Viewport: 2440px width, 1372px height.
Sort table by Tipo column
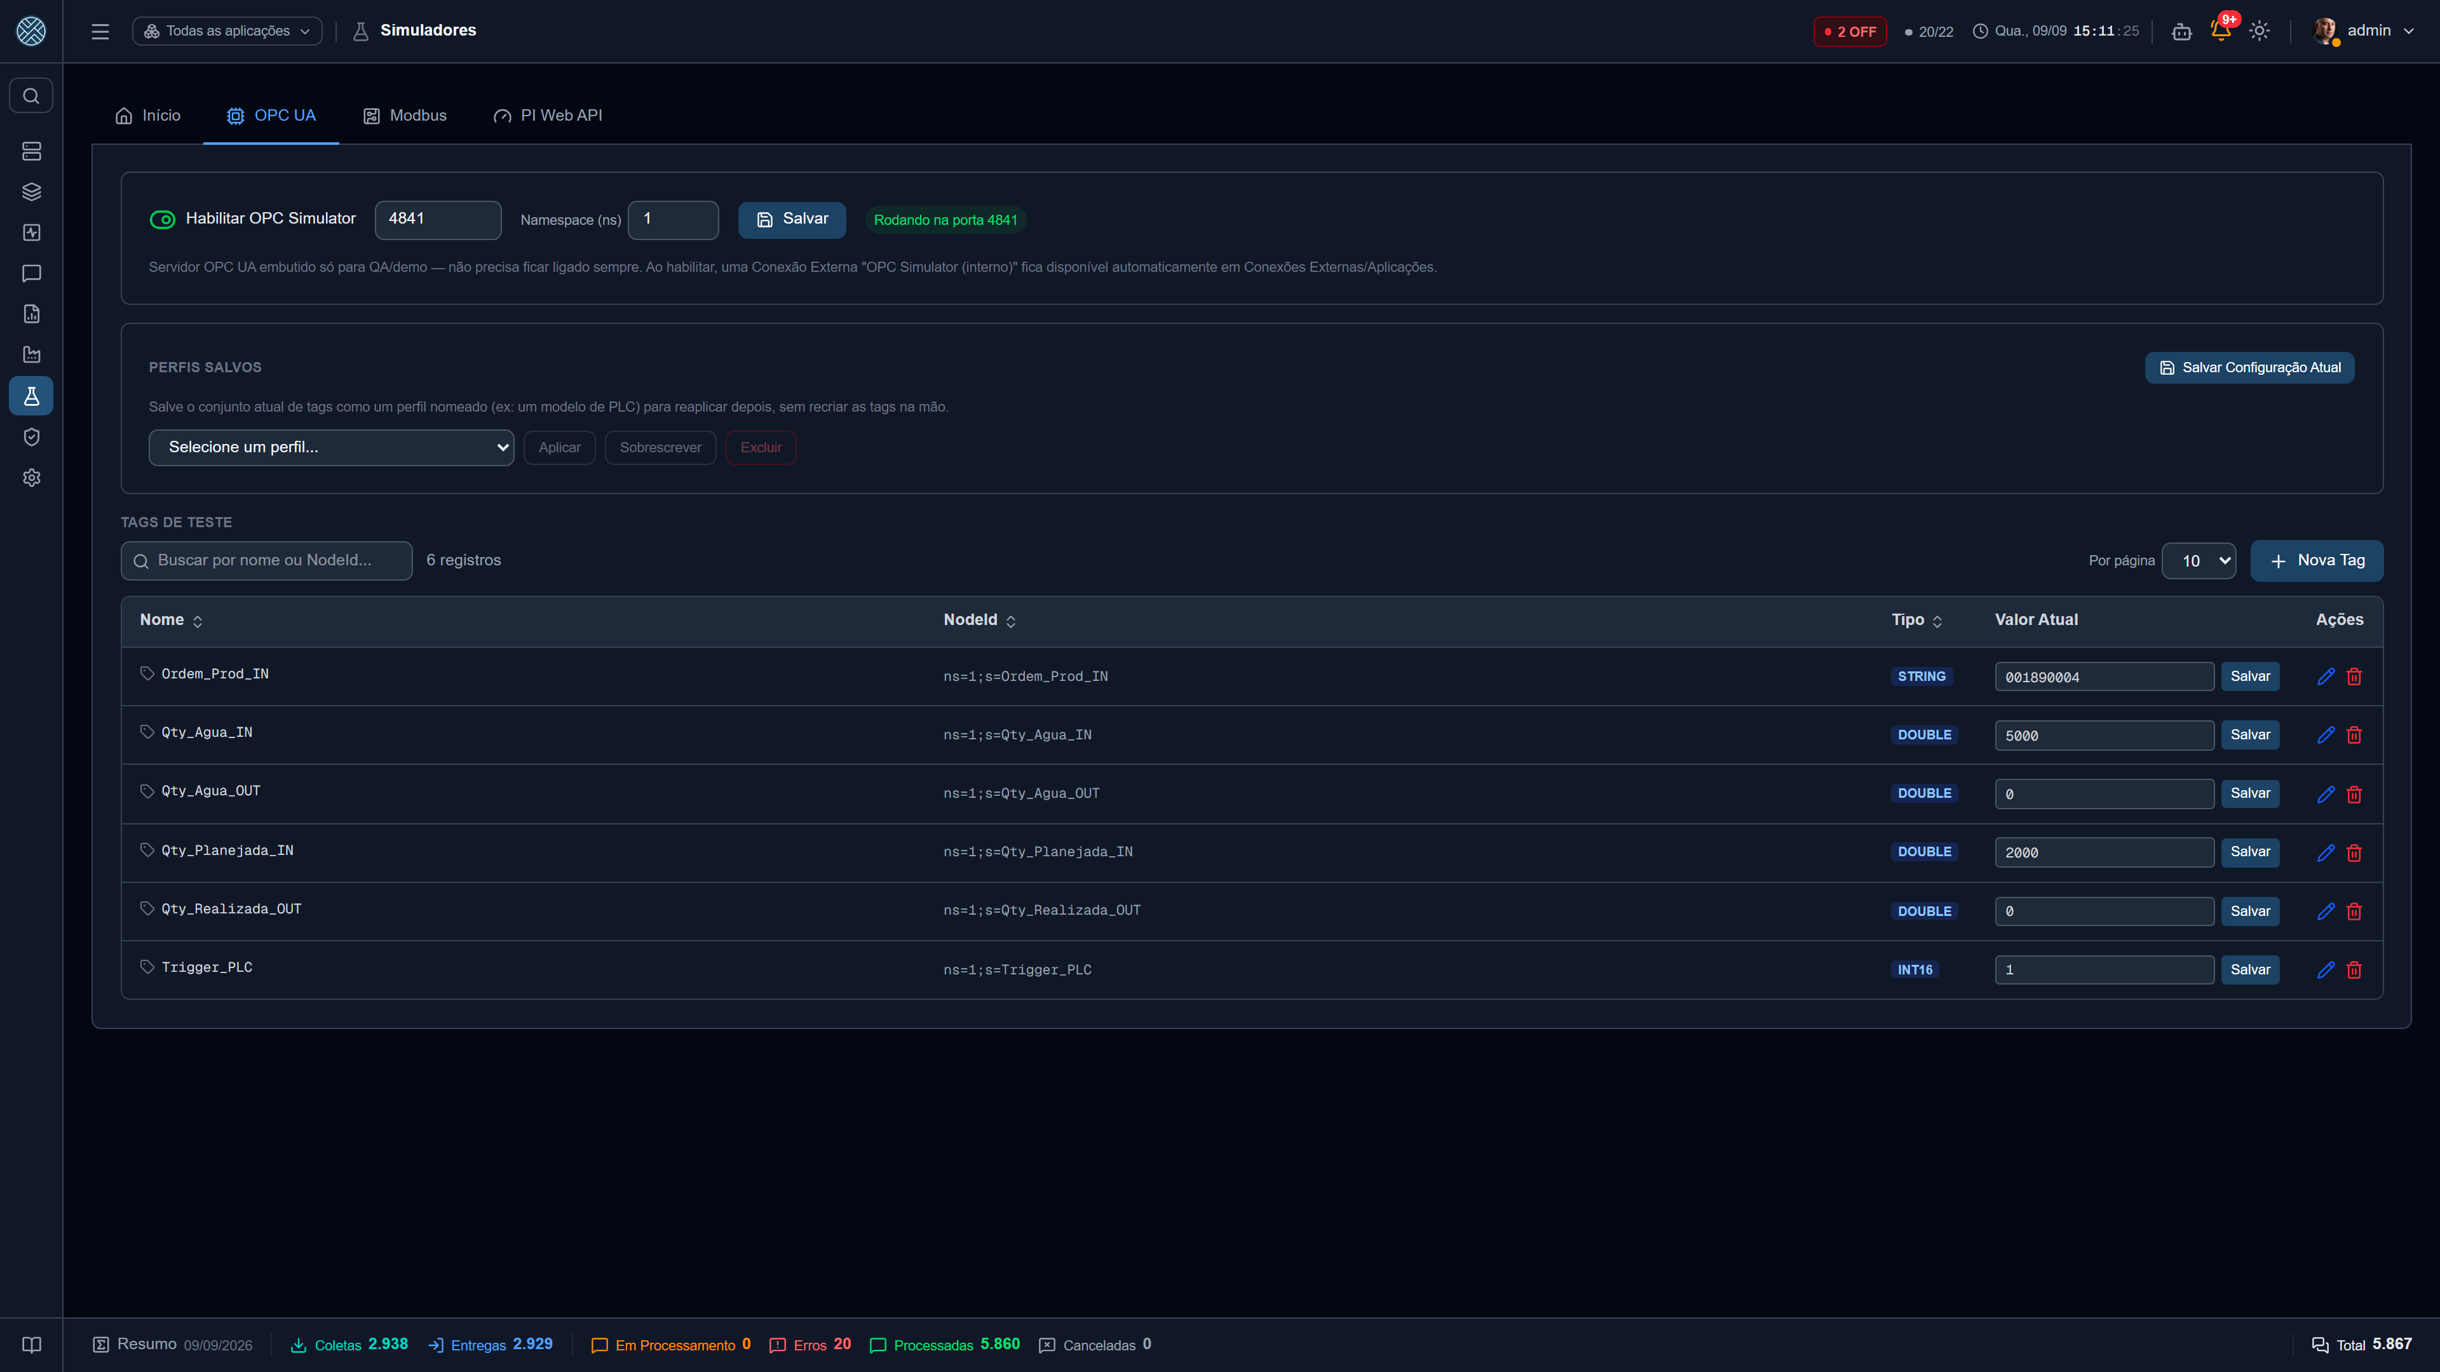click(1916, 620)
